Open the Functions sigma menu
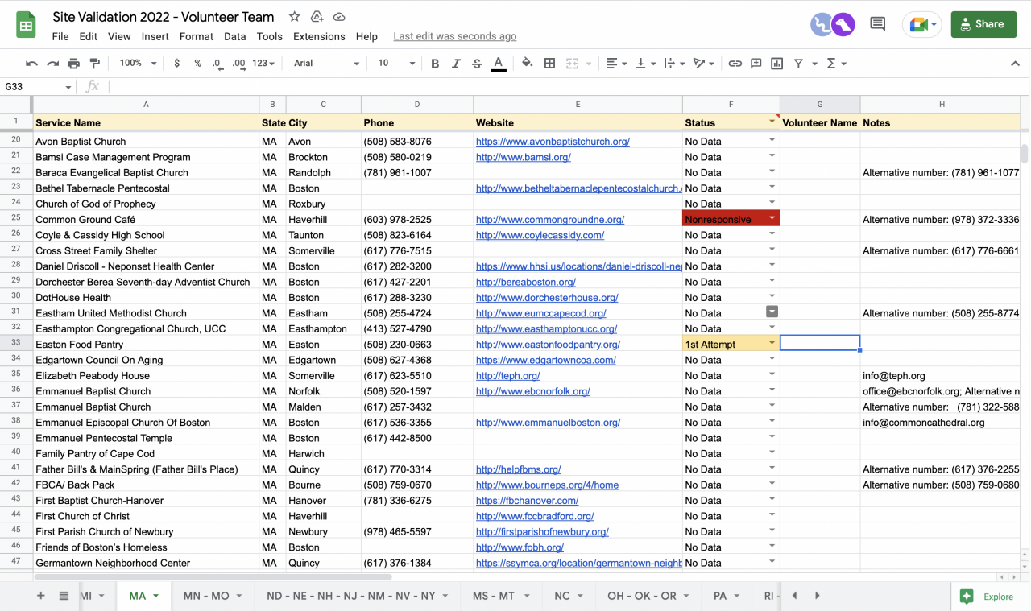Viewport: 1031px width, 611px height. pos(837,64)
